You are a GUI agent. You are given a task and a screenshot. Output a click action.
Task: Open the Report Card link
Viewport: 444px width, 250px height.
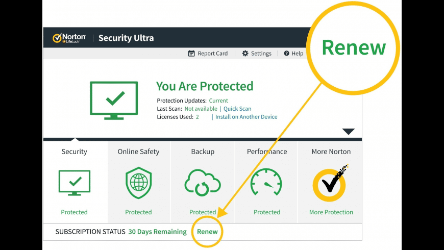[x=213, y=54]
